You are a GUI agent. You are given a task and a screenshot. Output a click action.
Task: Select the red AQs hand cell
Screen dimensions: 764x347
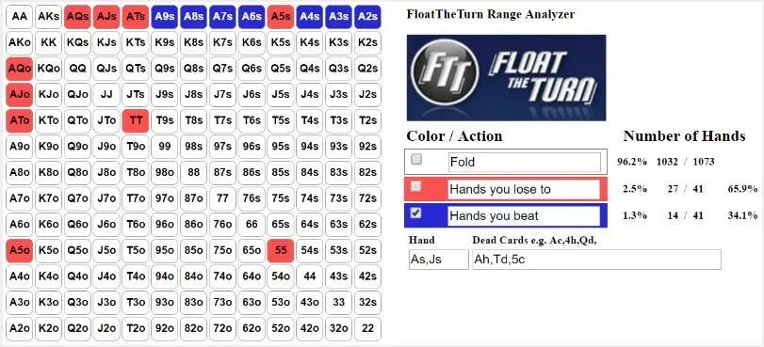[x=77, y=17]
